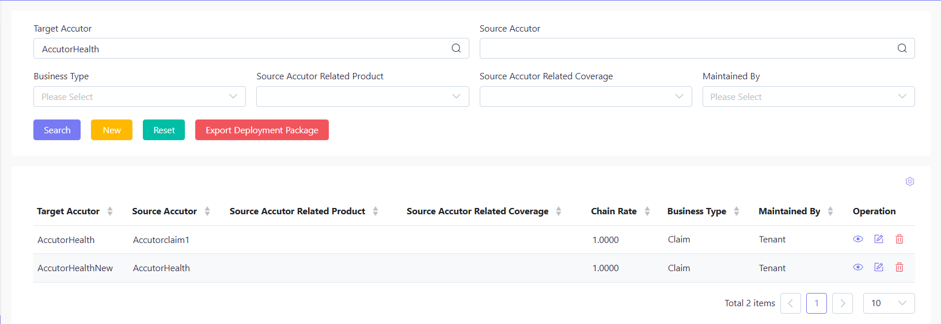Click the Operation column header
941x324 pixels.
(x=874, y=211)
